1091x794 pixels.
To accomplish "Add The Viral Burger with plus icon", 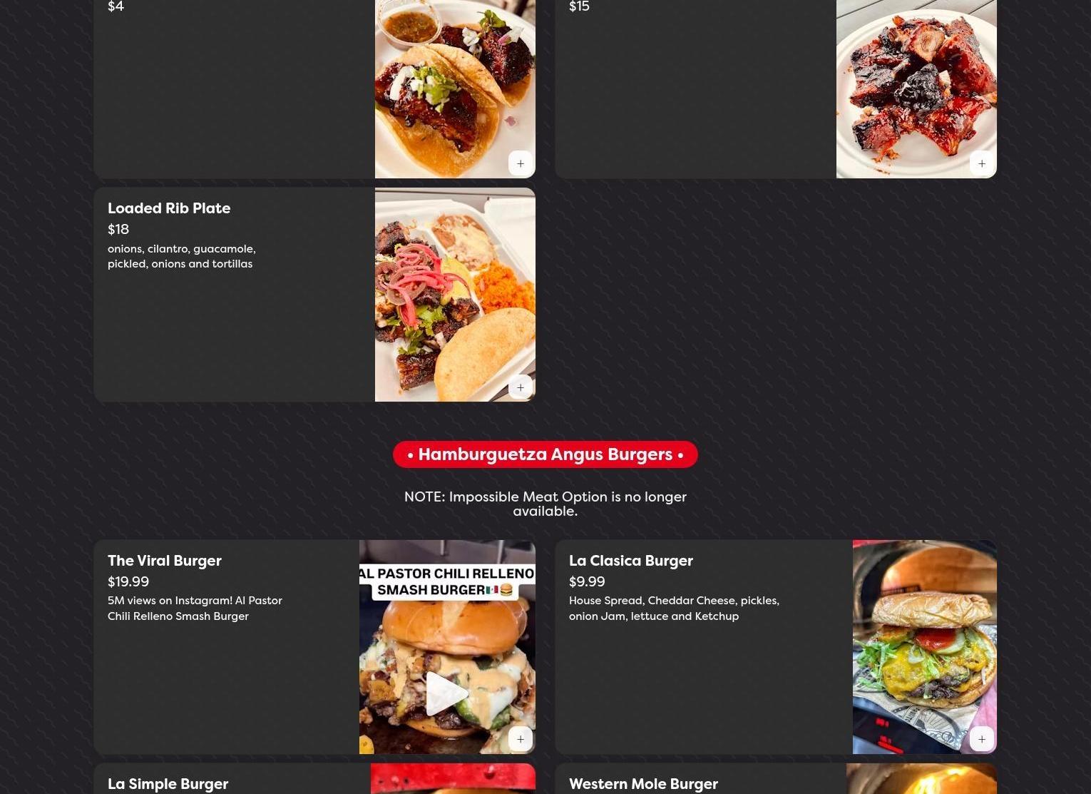I will click(x=521, y=739).
